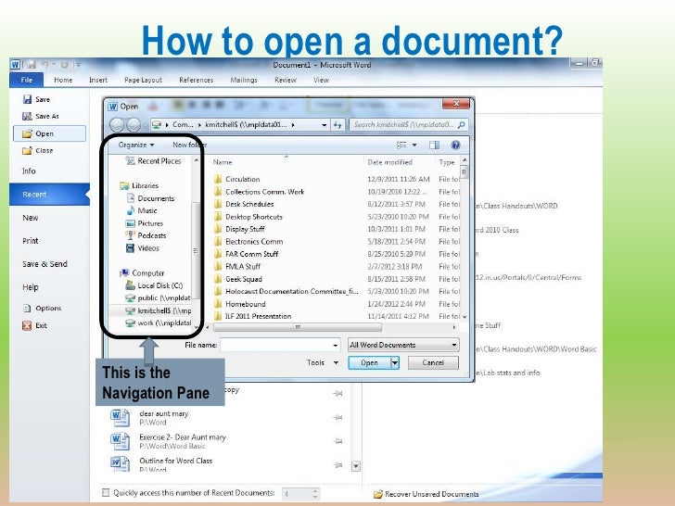Select Info in the backstage menu

click(x=29, y=171)
